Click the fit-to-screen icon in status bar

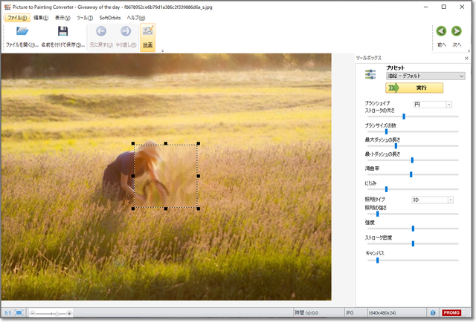click(x=20, y=313)
